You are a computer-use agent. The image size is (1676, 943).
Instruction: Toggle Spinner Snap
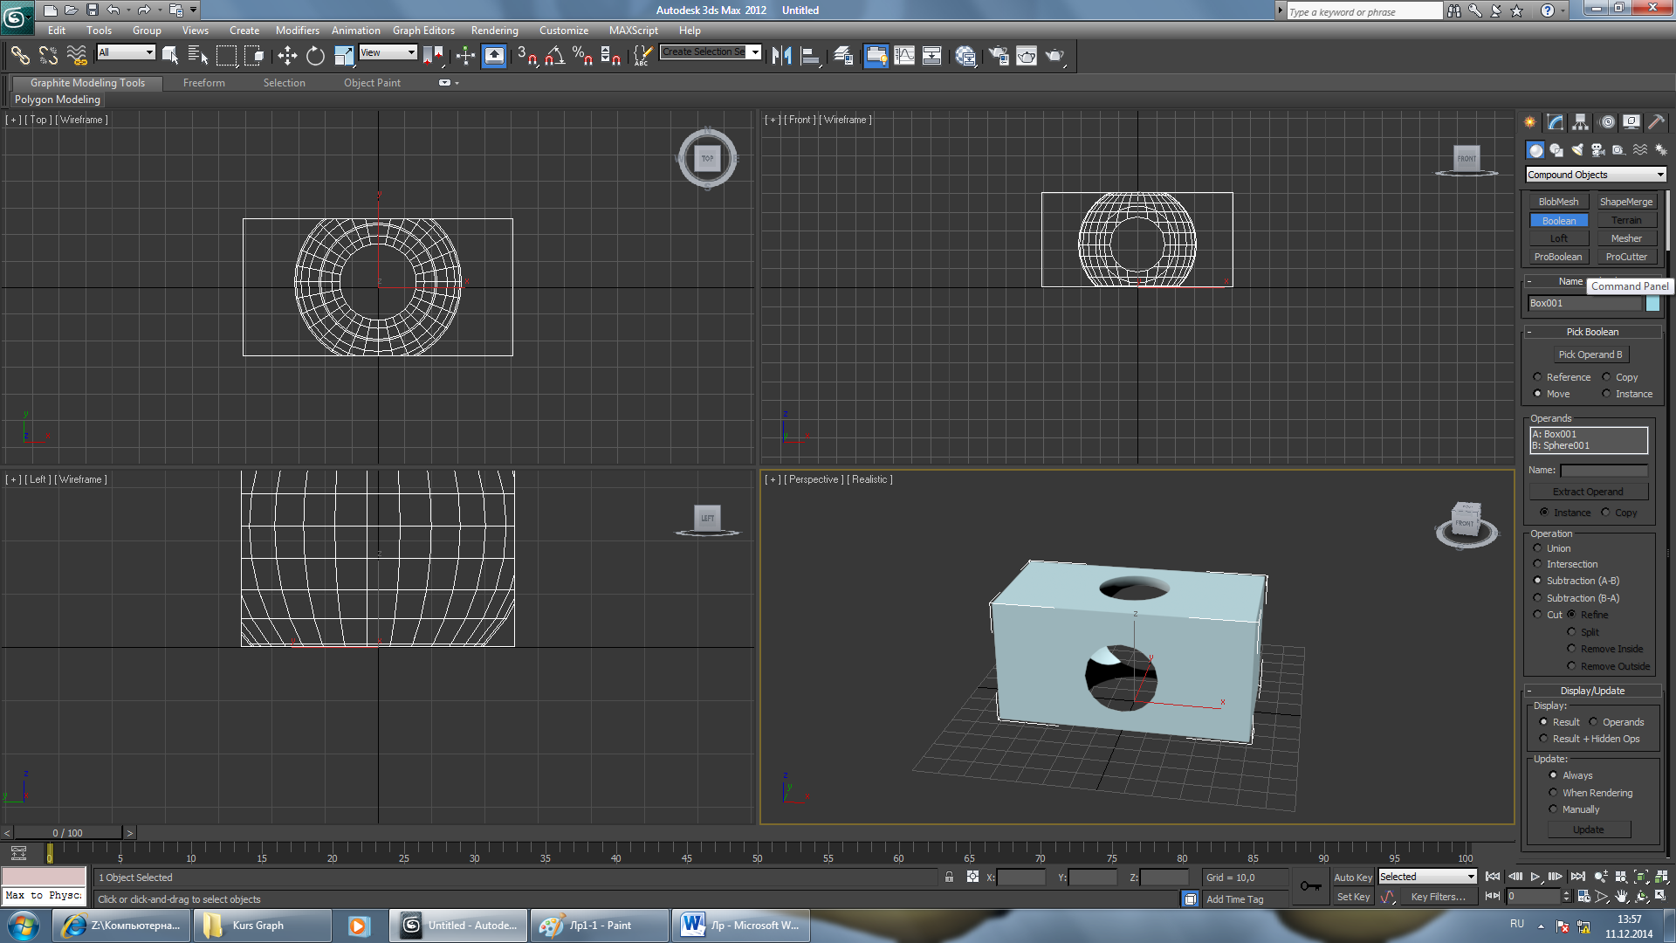coord(610,56)
